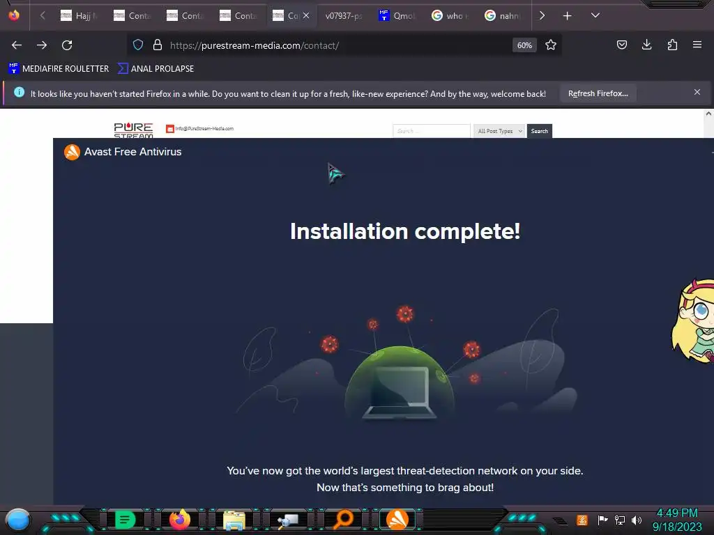This screenshot has width=714, height=535.
Task: Open the MEDIAFIRE ROULETTER bookmark
Action: (x=59, y=69)
